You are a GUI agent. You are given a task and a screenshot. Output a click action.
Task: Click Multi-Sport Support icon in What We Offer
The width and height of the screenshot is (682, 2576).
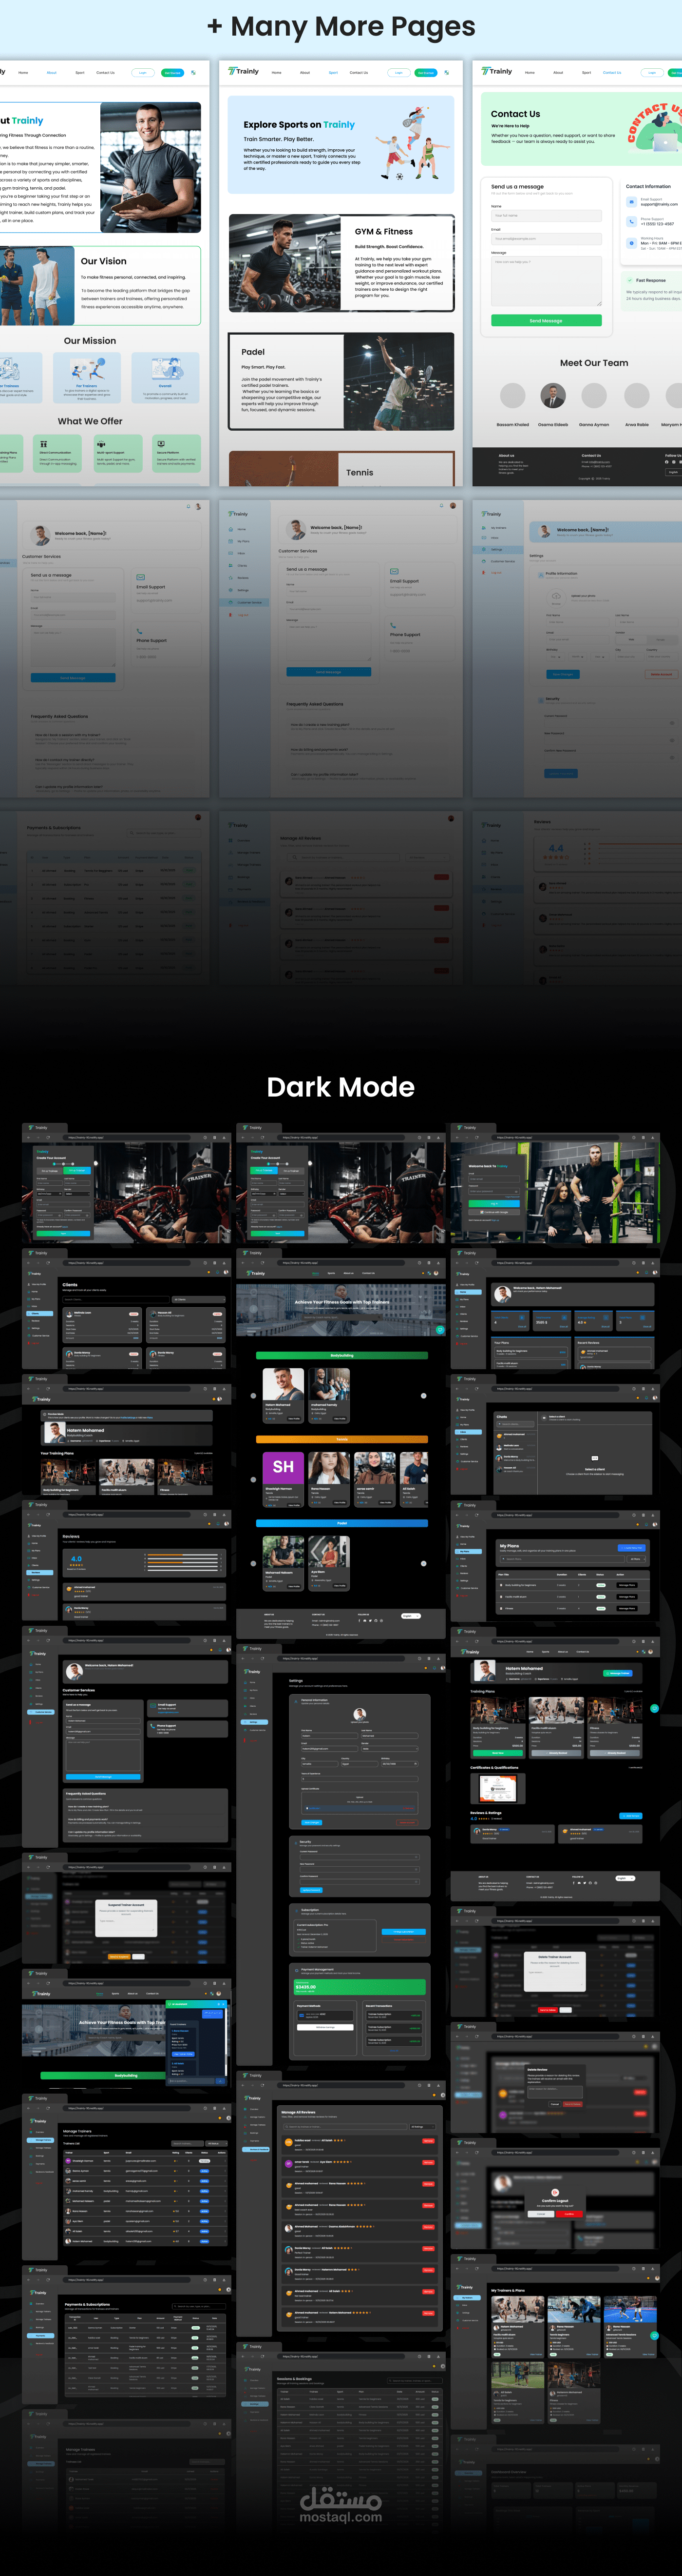pyautogui.click(x=102, y=444)
